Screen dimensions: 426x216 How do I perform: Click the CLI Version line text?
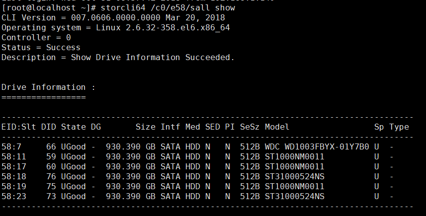(113, 18)
